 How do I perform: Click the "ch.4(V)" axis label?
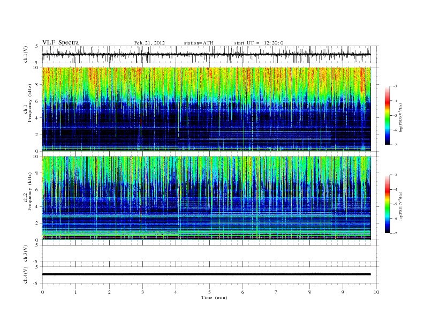[25, 275]
